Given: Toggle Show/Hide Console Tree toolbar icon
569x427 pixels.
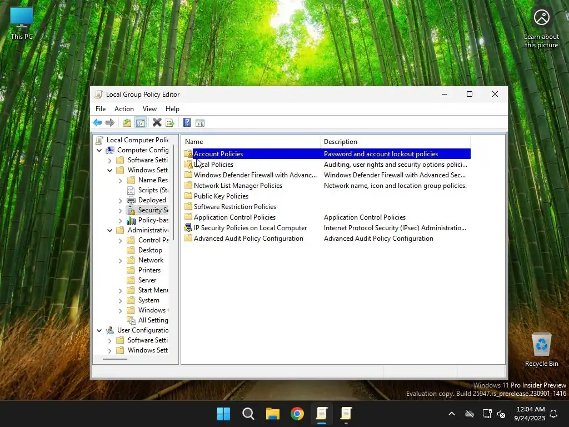Looking at the screenshot, I should pos(141,123).
